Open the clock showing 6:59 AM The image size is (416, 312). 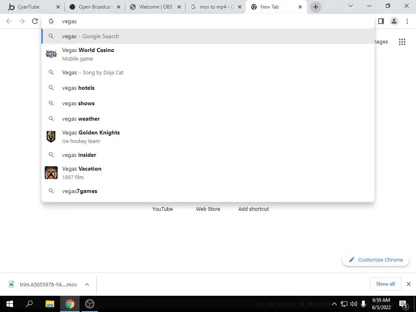[x=381, y=304]
